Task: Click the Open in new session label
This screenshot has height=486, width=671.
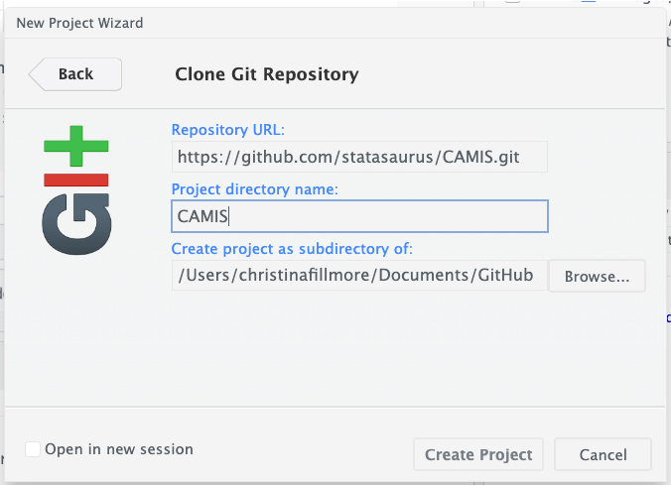Action: [119, 449]
